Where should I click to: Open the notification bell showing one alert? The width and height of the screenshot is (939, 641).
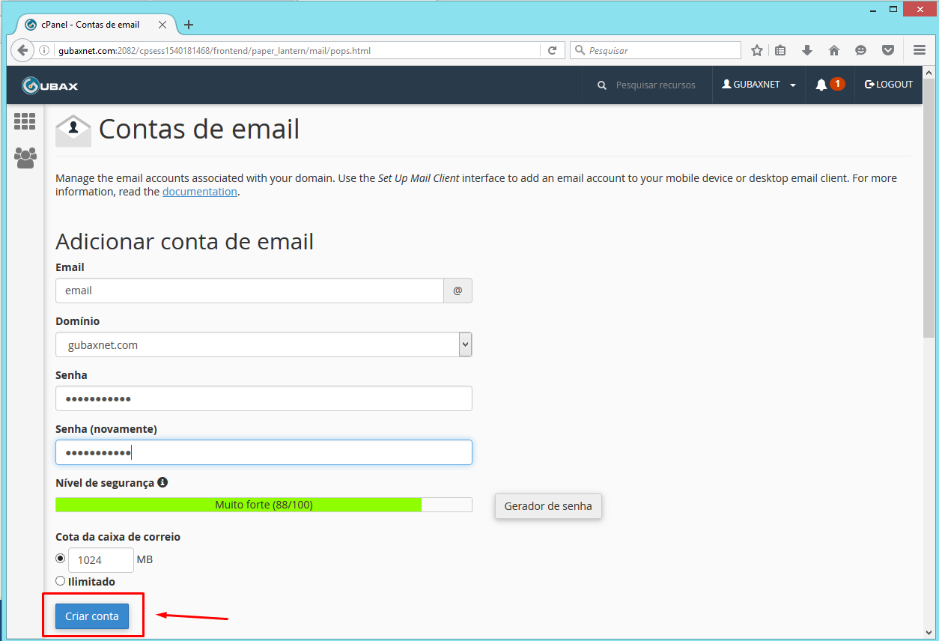[827, 85]
